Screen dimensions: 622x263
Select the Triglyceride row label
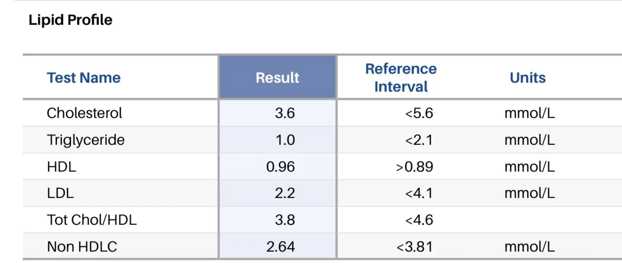pyautogui.click(x=86, y=140)
